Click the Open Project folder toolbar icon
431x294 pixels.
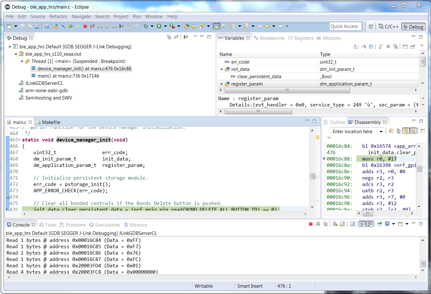tap(194, 26)
